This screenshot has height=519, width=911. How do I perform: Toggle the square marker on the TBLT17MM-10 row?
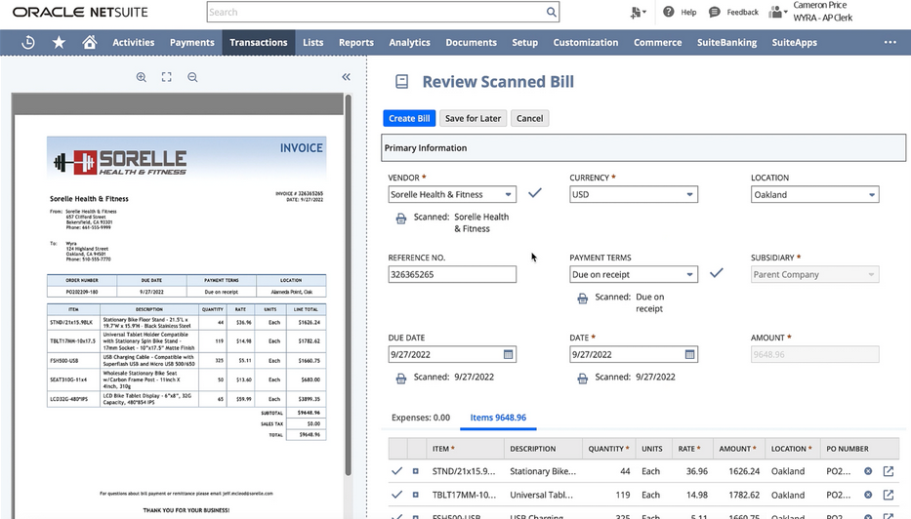coord(415,495)
